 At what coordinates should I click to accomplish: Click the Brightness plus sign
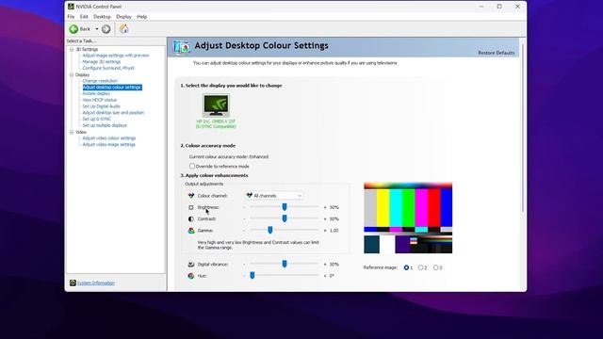(325, 207)
